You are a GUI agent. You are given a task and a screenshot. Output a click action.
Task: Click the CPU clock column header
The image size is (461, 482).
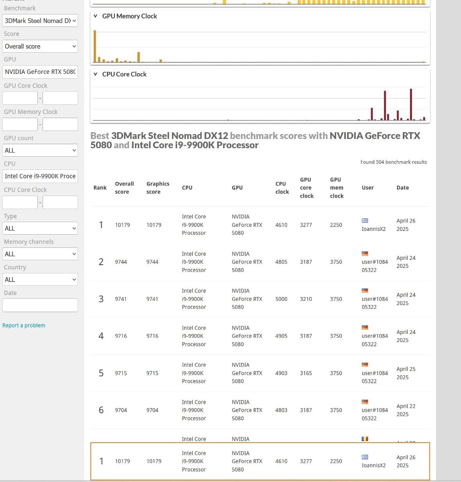tap(282, 188)
